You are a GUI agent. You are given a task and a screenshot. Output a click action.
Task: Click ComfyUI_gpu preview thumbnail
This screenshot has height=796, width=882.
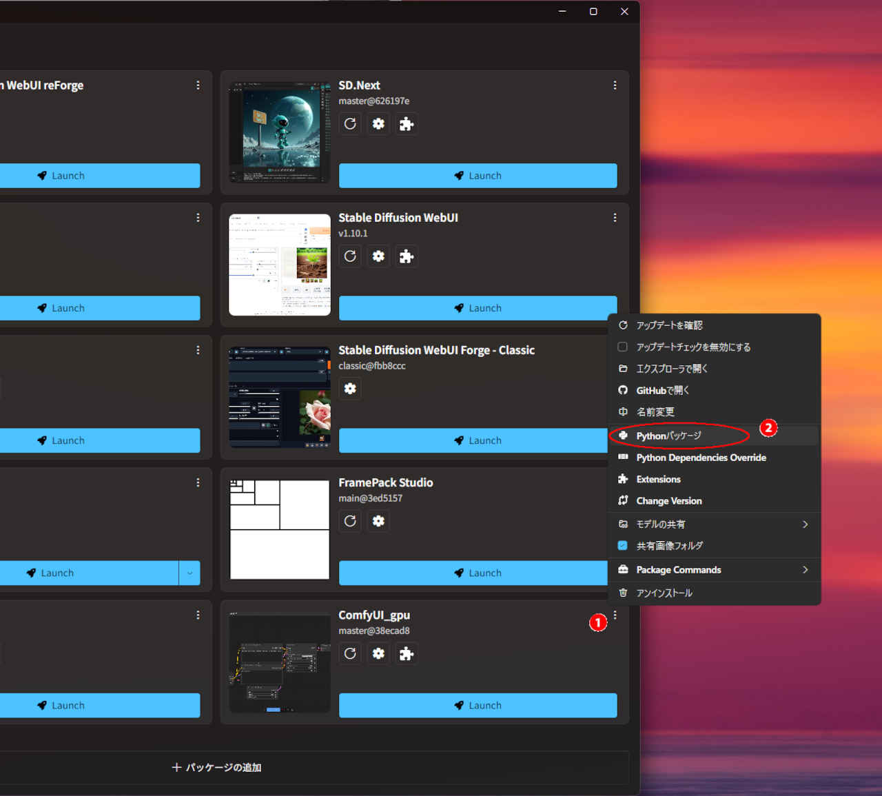pyautogui.click(x=280, y=662)
